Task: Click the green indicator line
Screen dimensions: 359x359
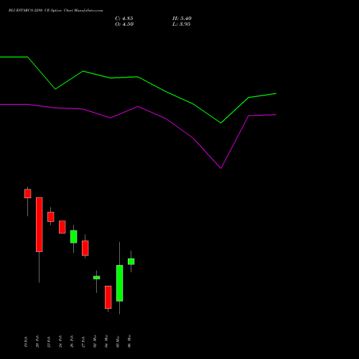Action: pyautogui.click(x=138, y=77)
